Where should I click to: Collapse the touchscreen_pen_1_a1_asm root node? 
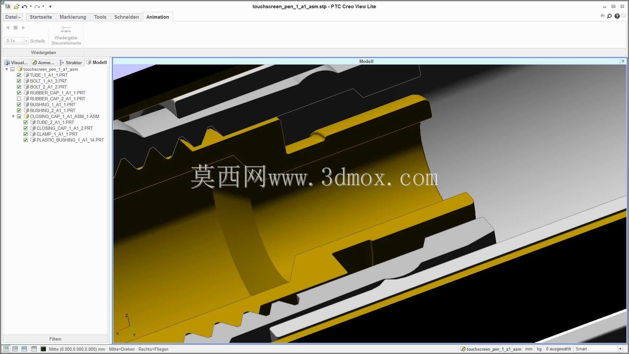[7, 69]
